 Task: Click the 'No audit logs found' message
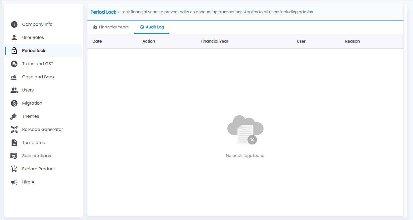pos(245,156)
